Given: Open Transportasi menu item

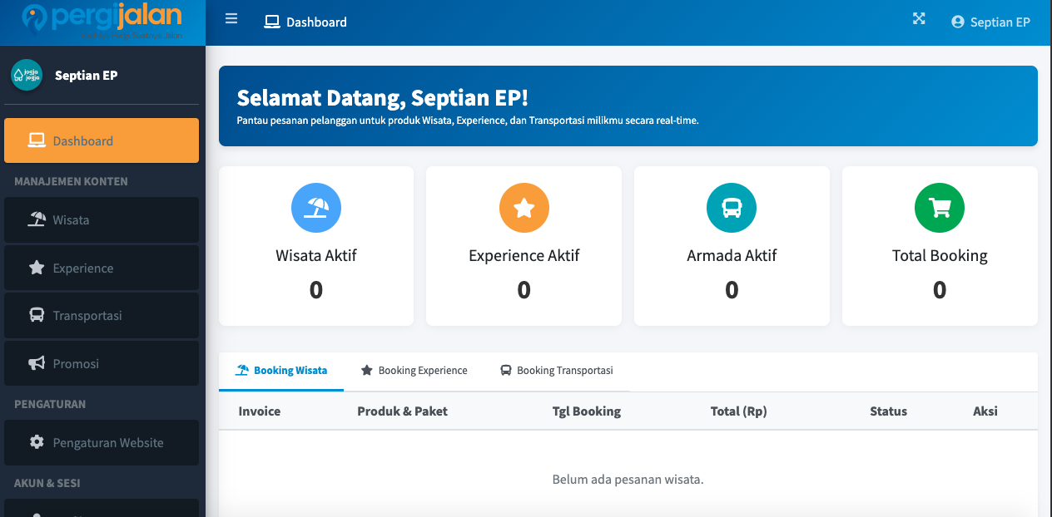Looking at the screenshot, I should 102,316.
